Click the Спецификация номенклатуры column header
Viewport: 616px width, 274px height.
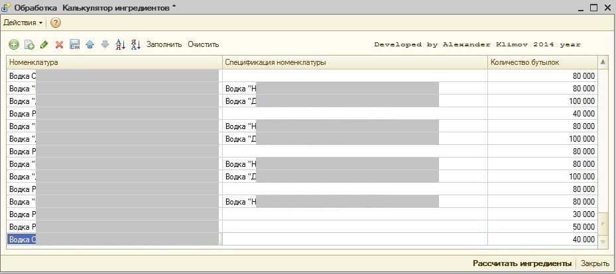click(354, 62)
